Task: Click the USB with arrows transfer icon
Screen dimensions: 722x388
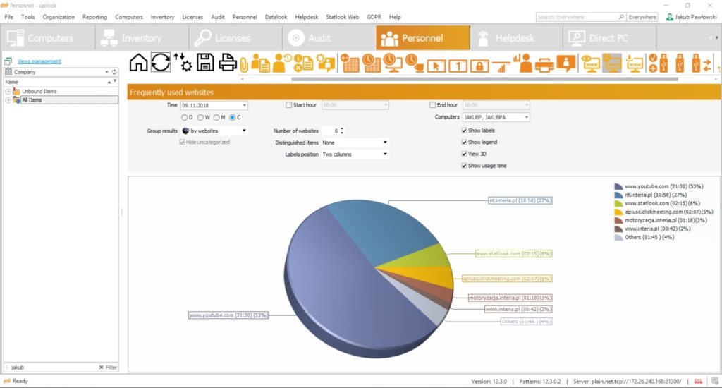Action: 702,63
